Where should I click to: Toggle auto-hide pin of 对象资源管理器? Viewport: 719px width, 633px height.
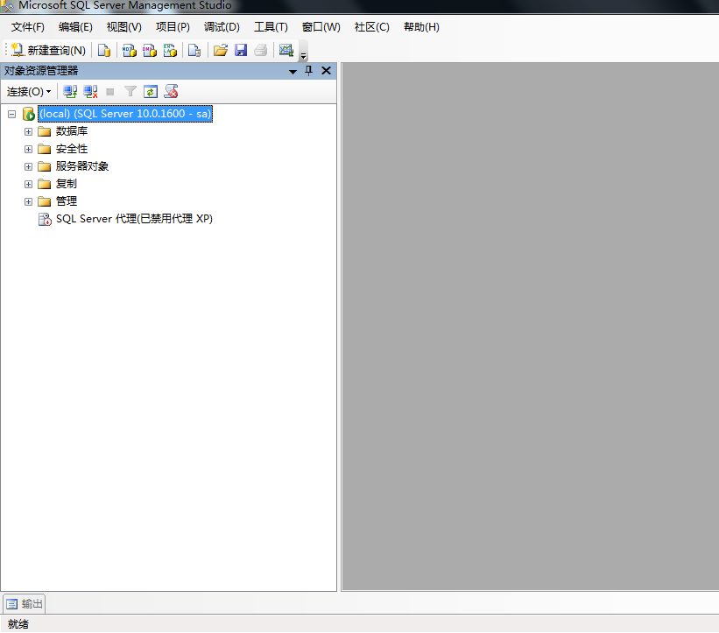point(308,71)
